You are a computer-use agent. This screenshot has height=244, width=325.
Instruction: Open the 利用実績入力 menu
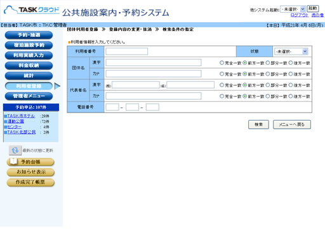click(x=29, y=55)
